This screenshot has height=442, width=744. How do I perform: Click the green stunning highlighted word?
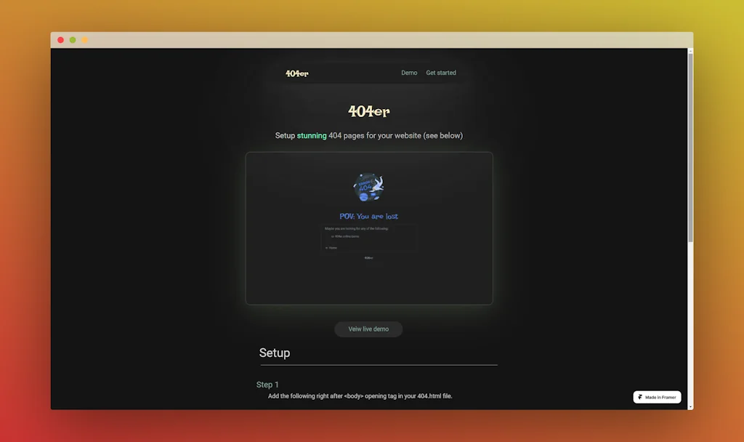tap(312, 135)
